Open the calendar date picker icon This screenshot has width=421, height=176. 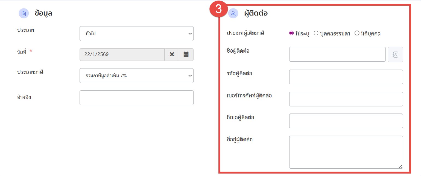click(186, 54)
